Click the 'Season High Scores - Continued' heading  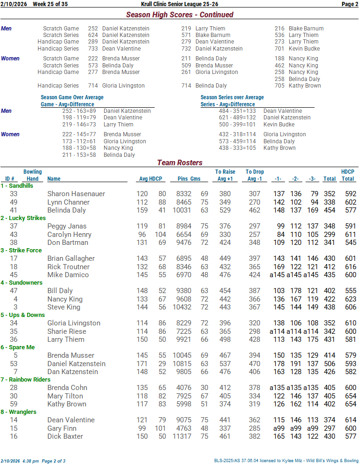(x=180, y=15)
